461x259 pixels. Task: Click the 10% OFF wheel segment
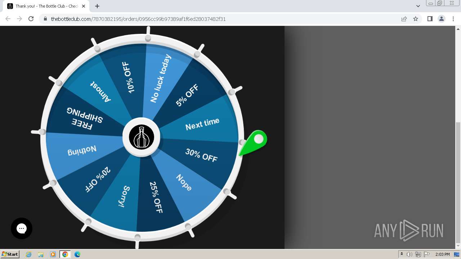(x=129, y=77)
